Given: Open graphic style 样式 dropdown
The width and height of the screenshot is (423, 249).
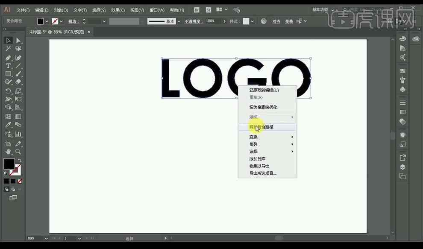Looking at the screenshot, I should coord(252,21).
